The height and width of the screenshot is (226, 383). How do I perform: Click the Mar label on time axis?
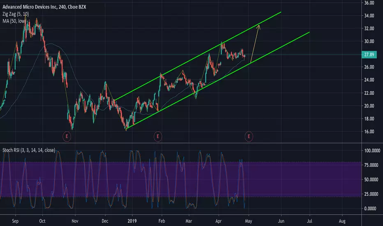(x=189, y=221)
